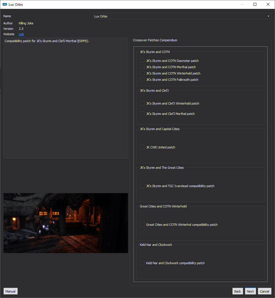The width and height of the screenshot is (275, 298).
Task: Click the Version value 2.5
Action: [x=21, y=29]
